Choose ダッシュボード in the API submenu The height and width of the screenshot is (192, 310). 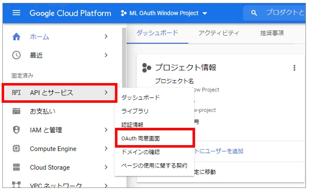140,97
